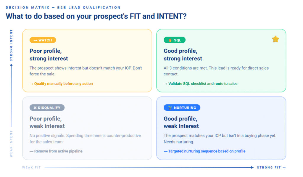
Task: Follow 'Remove from active pipeline' link
Action: coord(56,151)
